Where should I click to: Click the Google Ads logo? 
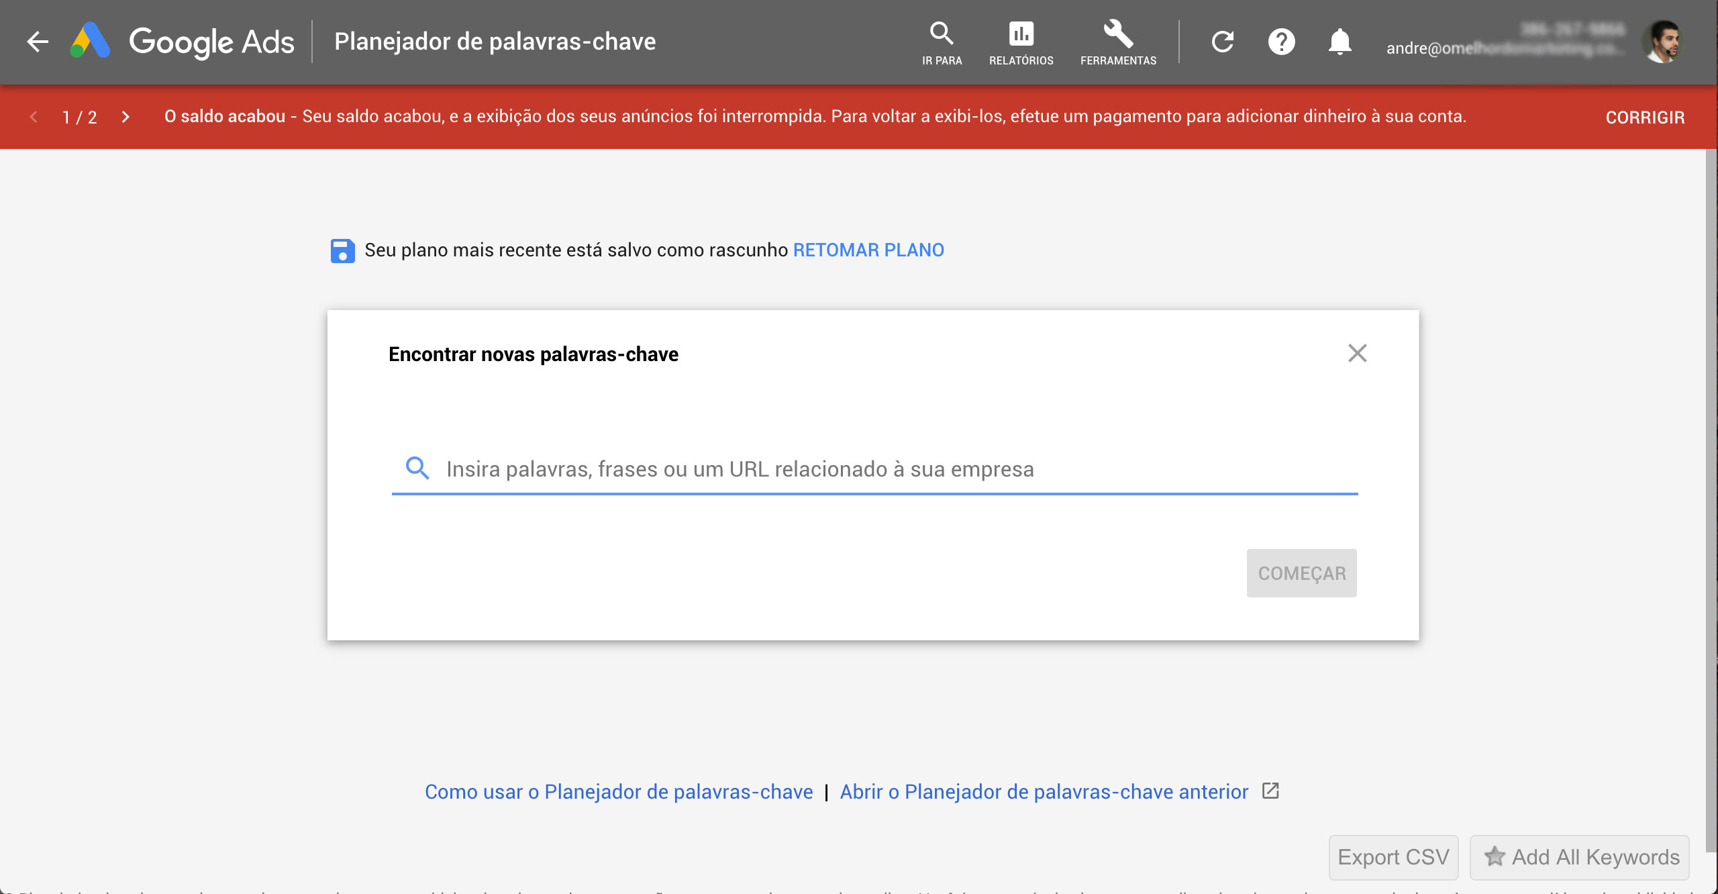183,42
